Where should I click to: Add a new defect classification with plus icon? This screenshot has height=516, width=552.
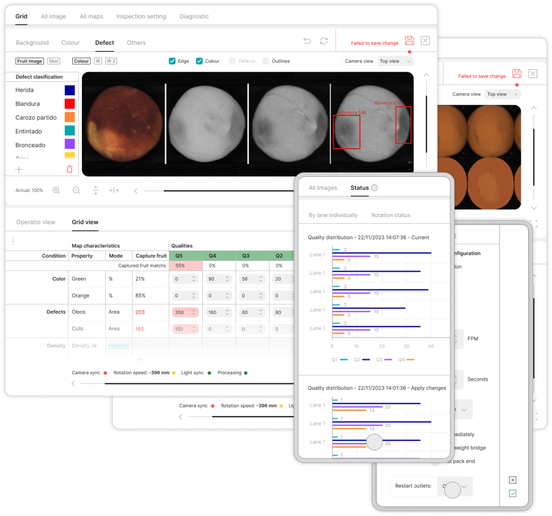(x=19, y=169)
